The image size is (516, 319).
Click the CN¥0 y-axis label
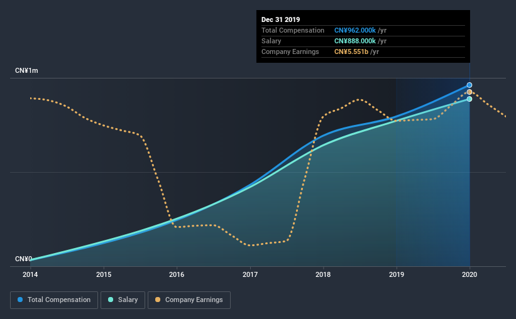(23, 259)
